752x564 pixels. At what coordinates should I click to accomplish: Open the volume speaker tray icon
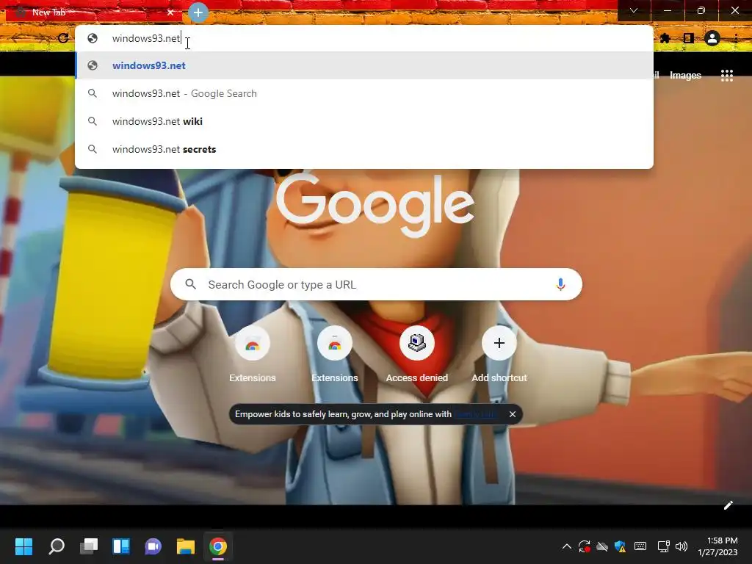(x=681, y=546)
